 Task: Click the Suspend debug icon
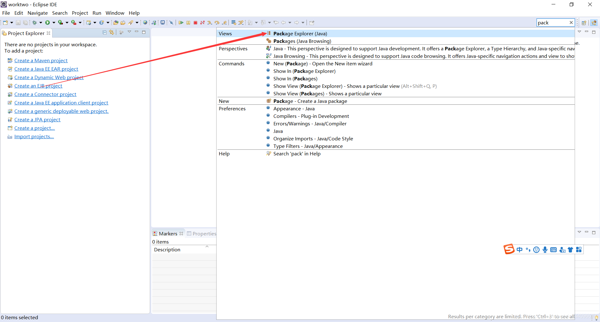click(x=188, y=23)
